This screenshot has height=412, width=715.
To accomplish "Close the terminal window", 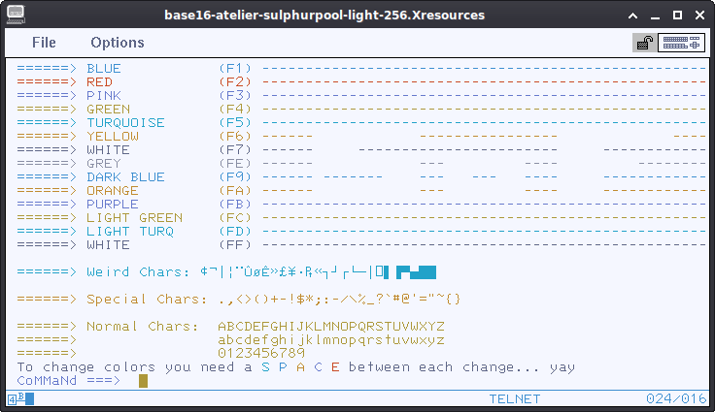I will pyautogui.click(x=700, y=15).
